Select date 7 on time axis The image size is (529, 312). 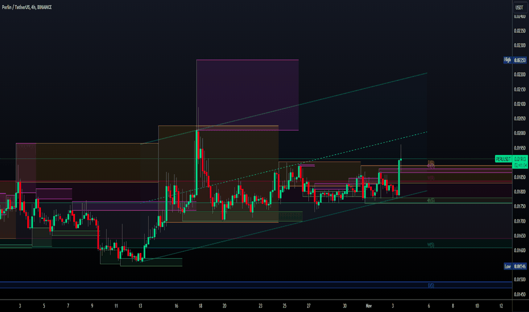click(68, 306)
